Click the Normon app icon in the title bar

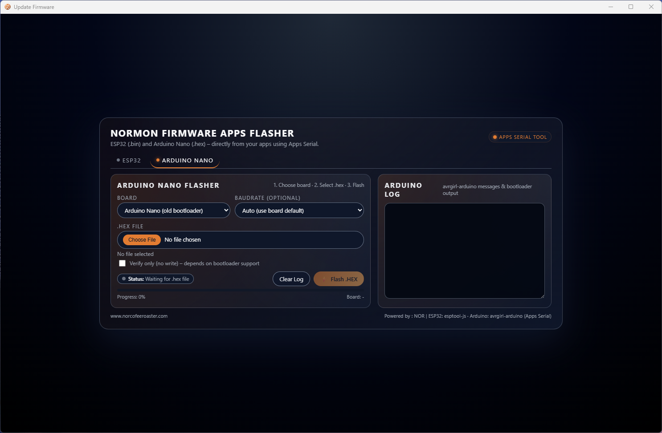7,7
